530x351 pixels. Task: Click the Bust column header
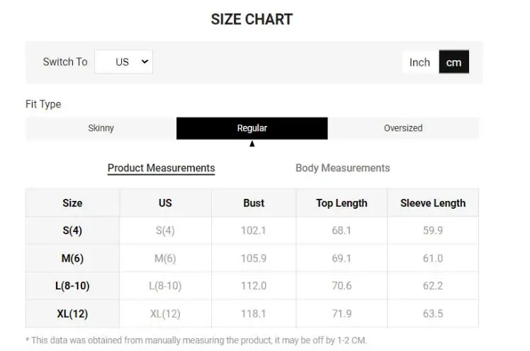coord(254,203)
